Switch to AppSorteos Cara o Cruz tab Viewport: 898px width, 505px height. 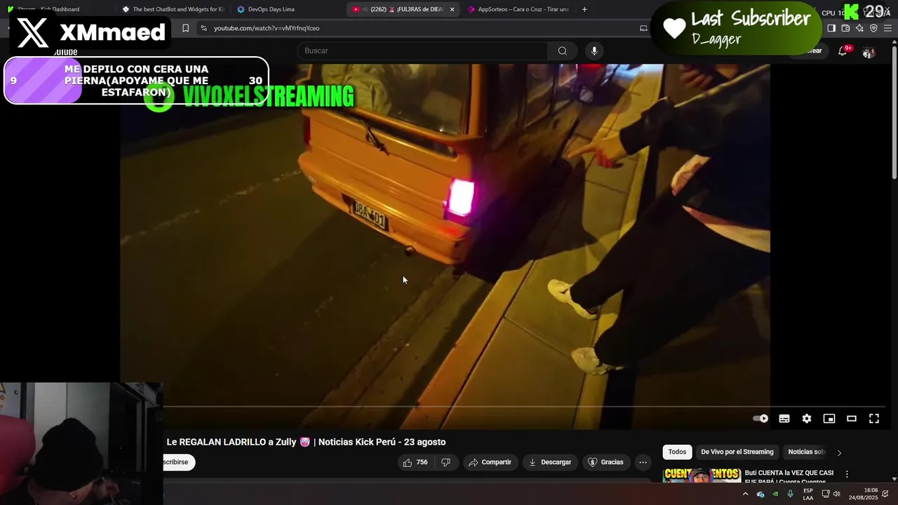click(518, 9)
